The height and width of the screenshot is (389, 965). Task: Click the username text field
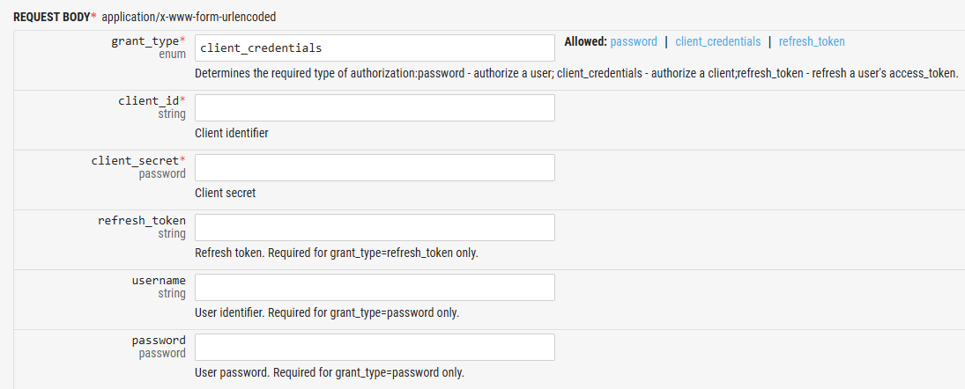pos(375,287)
